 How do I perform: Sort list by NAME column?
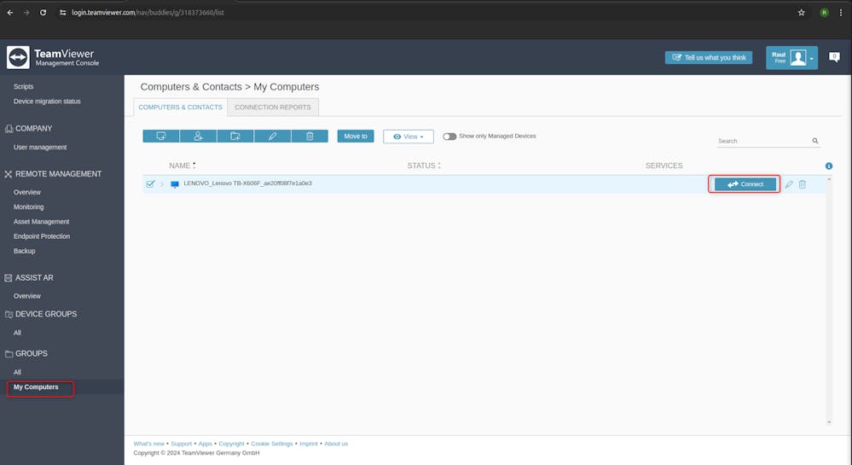182,166
